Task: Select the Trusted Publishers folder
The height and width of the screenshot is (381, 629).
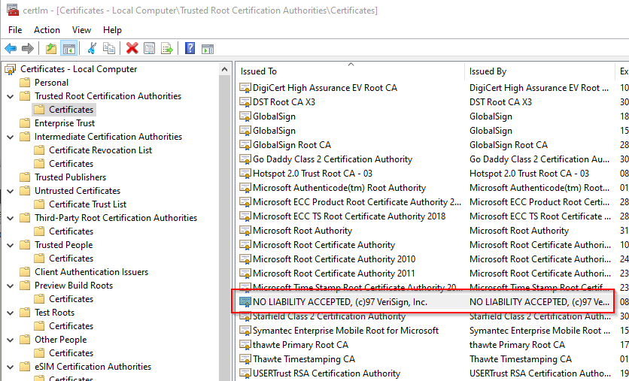Action: point(70,177)
